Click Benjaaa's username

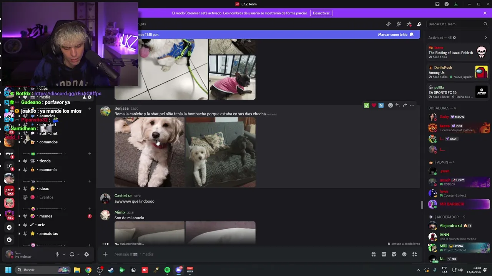click(x=121, y=108)
